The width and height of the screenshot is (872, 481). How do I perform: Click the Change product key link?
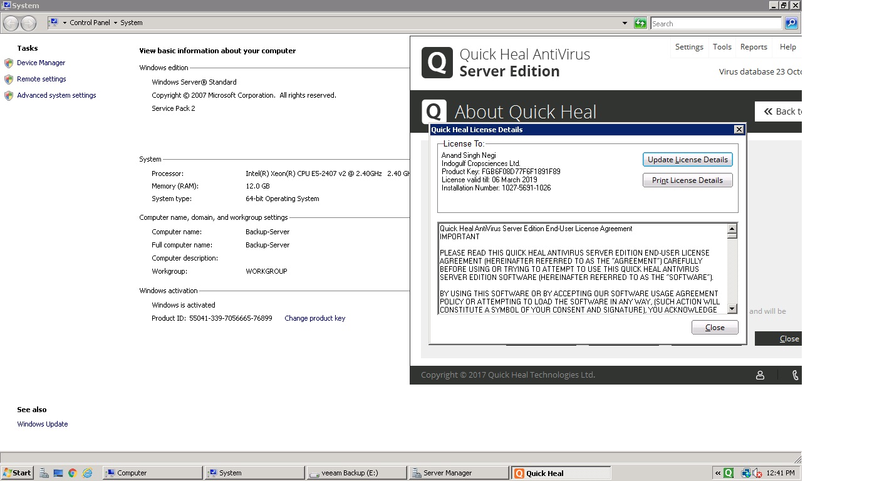314,318
